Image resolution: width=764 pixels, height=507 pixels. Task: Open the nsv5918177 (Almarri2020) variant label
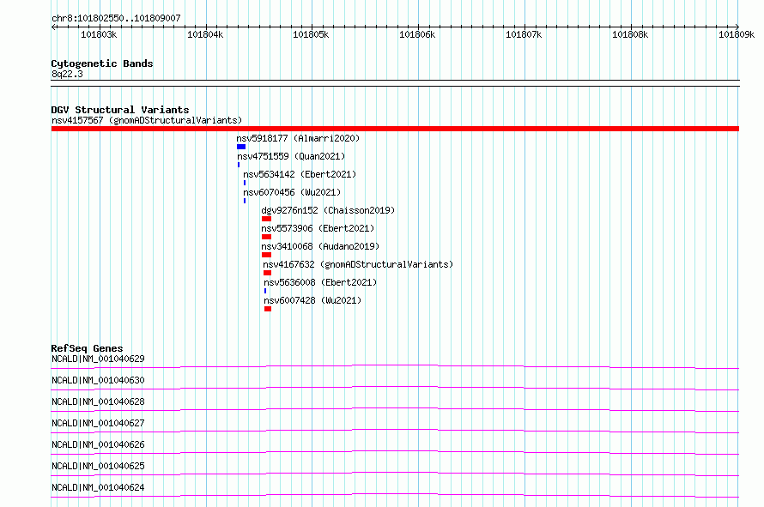click(298, 138)
